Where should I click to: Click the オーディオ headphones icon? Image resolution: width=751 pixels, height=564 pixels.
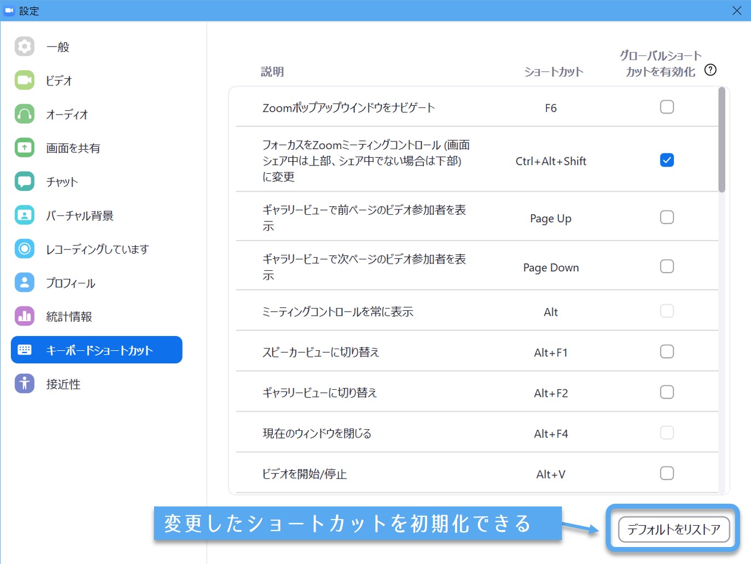tap(25, 114)
